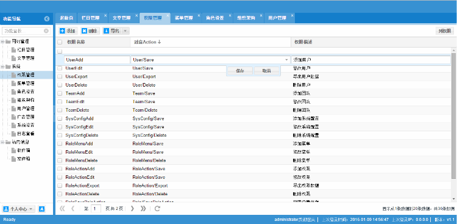Collapse the 站内消息 tree node
Image resolution: width=457 pixels, height=224 pixels.
pyautogui.click(x=2, y=142)
